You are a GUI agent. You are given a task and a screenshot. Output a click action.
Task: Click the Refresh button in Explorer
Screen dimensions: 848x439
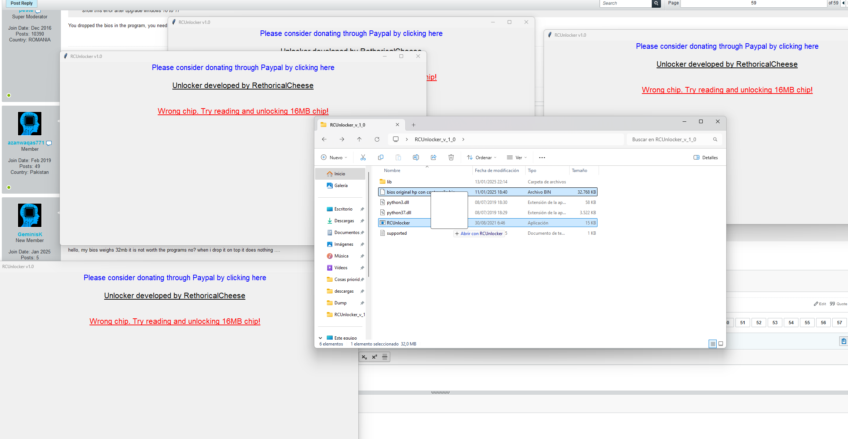pos(377,139)
